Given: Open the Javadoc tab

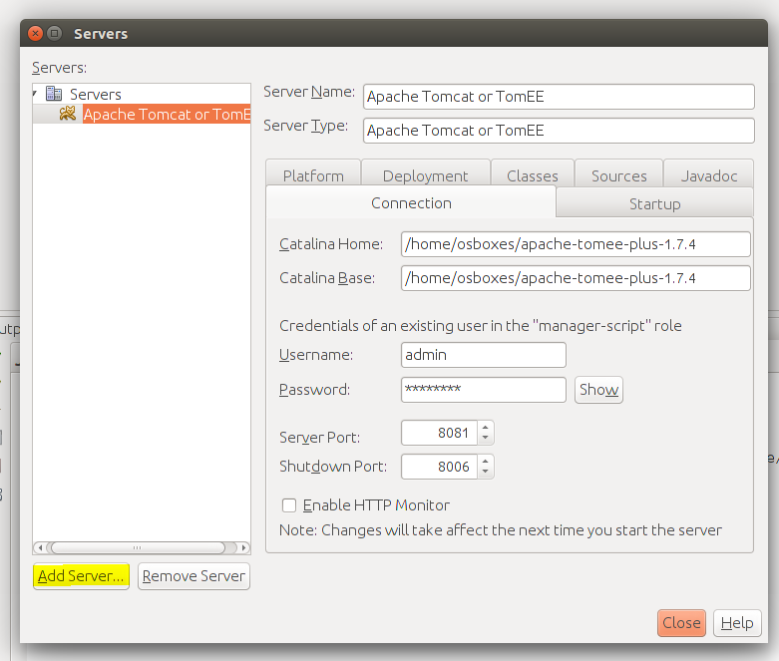Looking at the screenshot, I should (709, 175).
